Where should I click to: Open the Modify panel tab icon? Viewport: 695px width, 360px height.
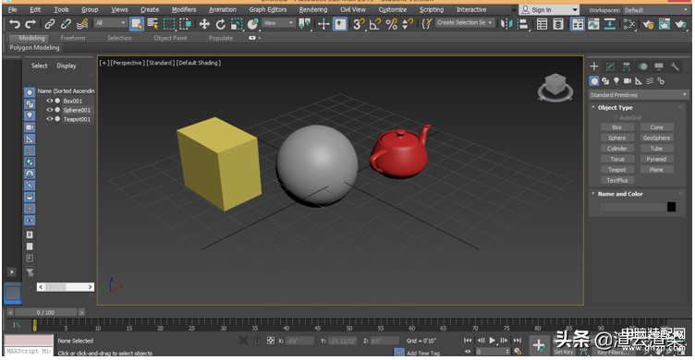pyautogui.click(x=610, y=66)
